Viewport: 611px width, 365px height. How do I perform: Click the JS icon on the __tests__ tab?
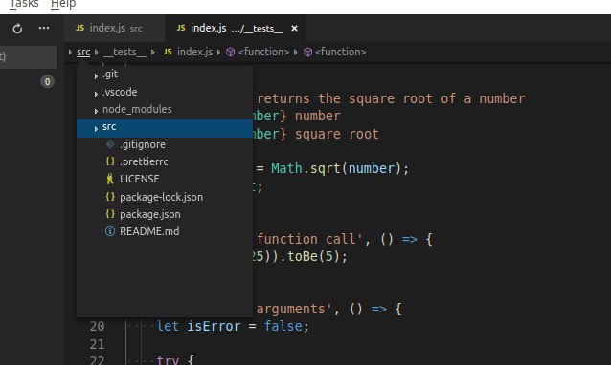point(181,28)
